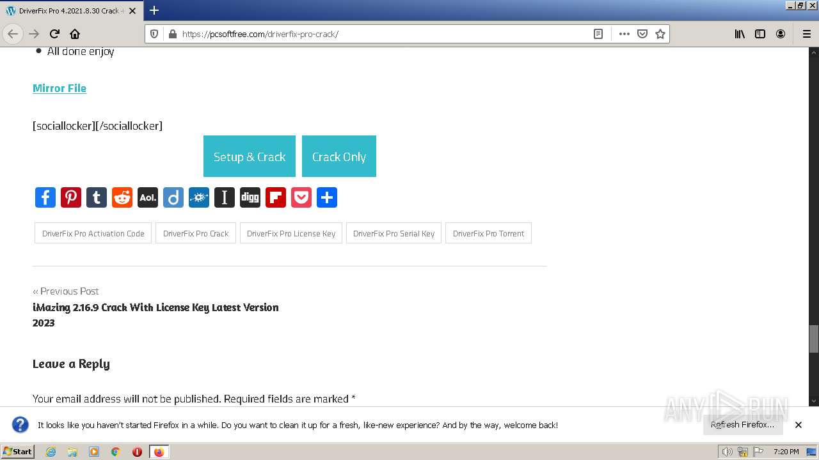Reload the current page
The image size is (819, 460).
(x=54, y=34)
